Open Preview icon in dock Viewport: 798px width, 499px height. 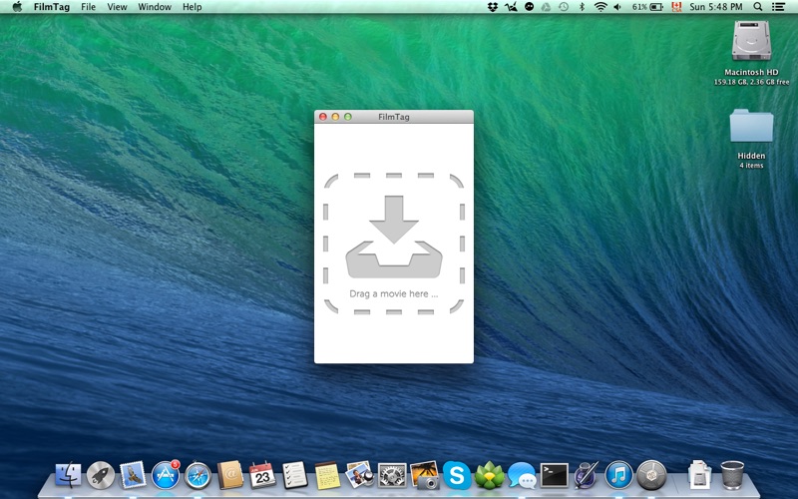[x=359, y=475]
